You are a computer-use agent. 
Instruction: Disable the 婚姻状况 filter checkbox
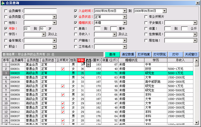[76, 23]
